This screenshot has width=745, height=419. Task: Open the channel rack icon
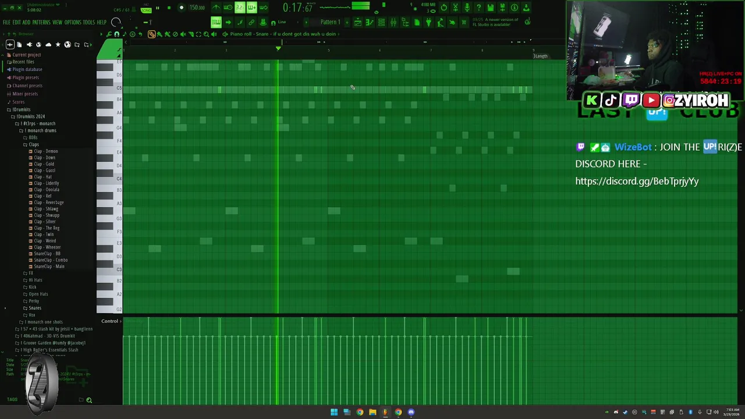tap(381, 22)
